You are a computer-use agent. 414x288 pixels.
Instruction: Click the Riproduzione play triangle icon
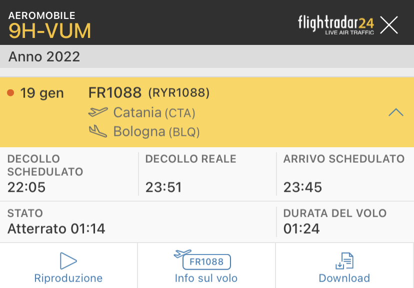68,261
